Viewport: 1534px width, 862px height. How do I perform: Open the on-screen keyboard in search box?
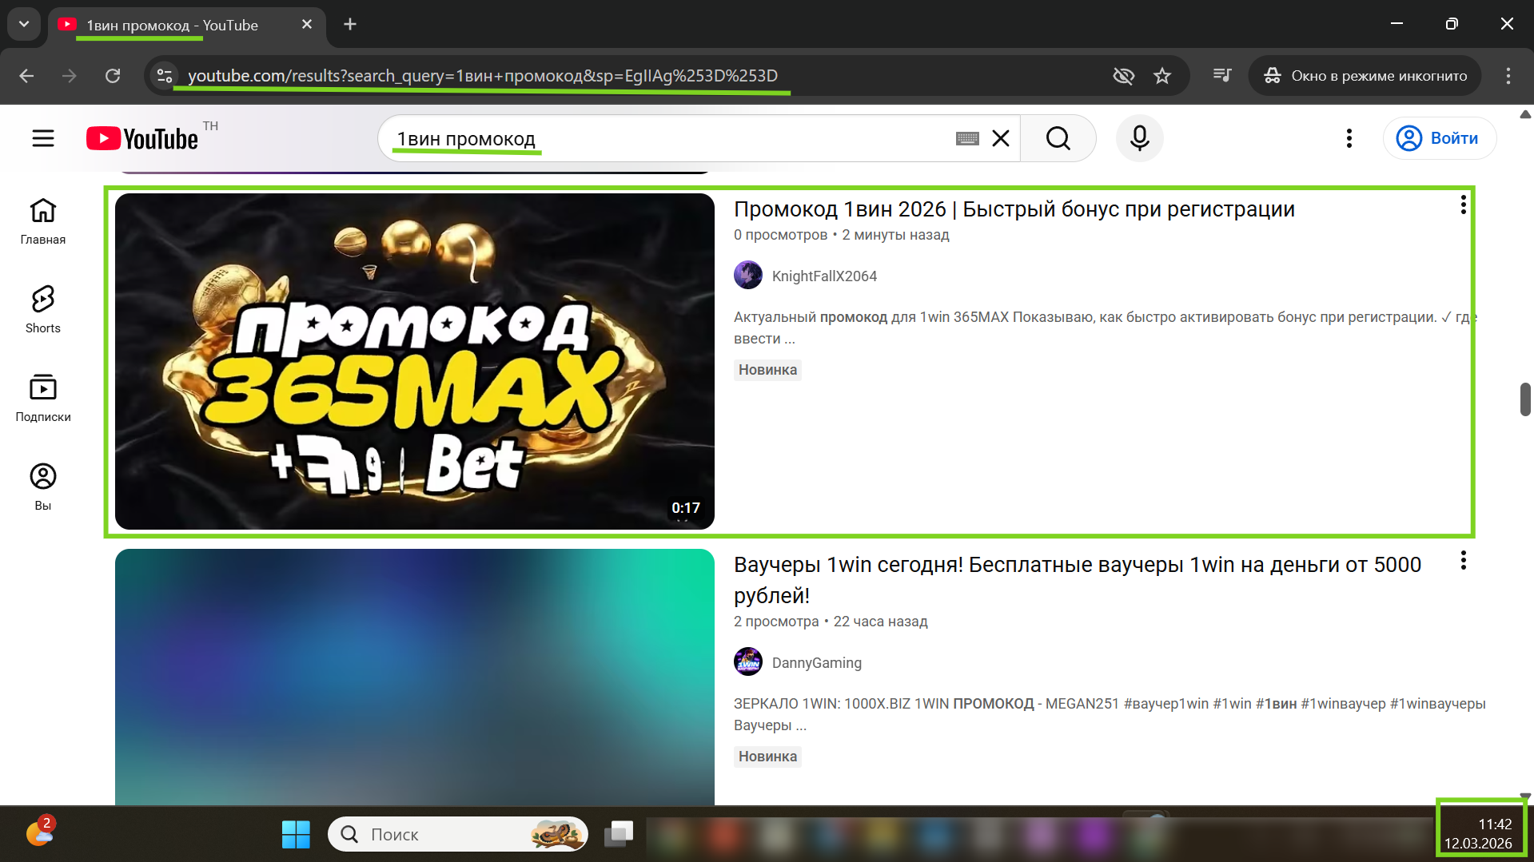pyautogui.click(x=967, y=139)
